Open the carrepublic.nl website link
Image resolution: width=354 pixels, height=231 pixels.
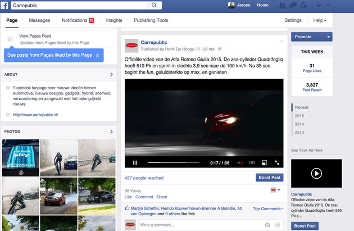(35, 115)
